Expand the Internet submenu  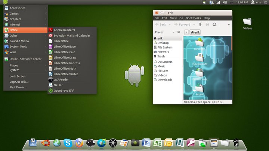25,25
